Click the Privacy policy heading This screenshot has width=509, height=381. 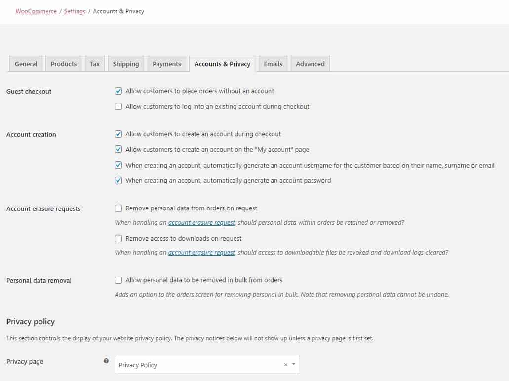coord(31,322)
